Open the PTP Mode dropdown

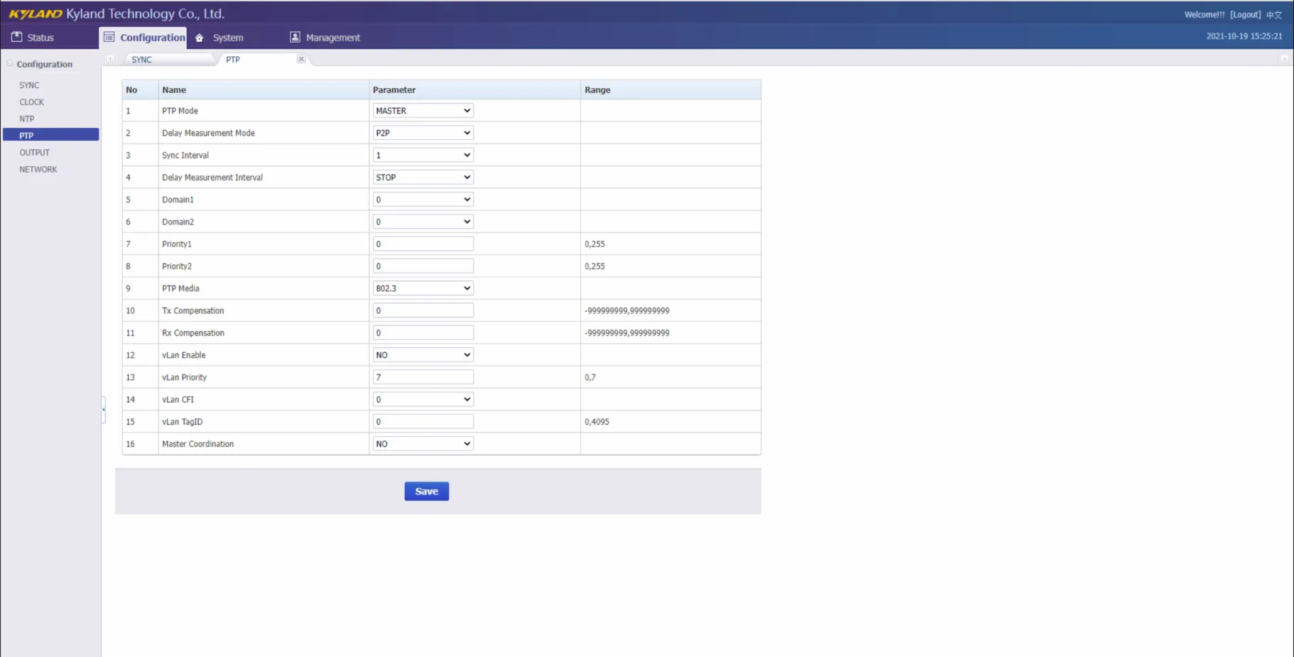pos(423,111)
